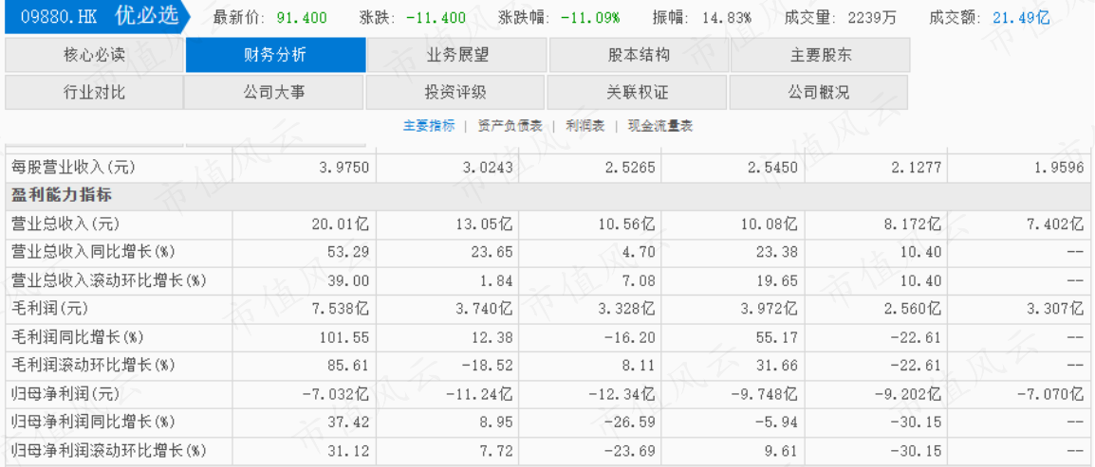
Task: Click the 成交额 21.49亿 value
Action: click(1021, 18)
